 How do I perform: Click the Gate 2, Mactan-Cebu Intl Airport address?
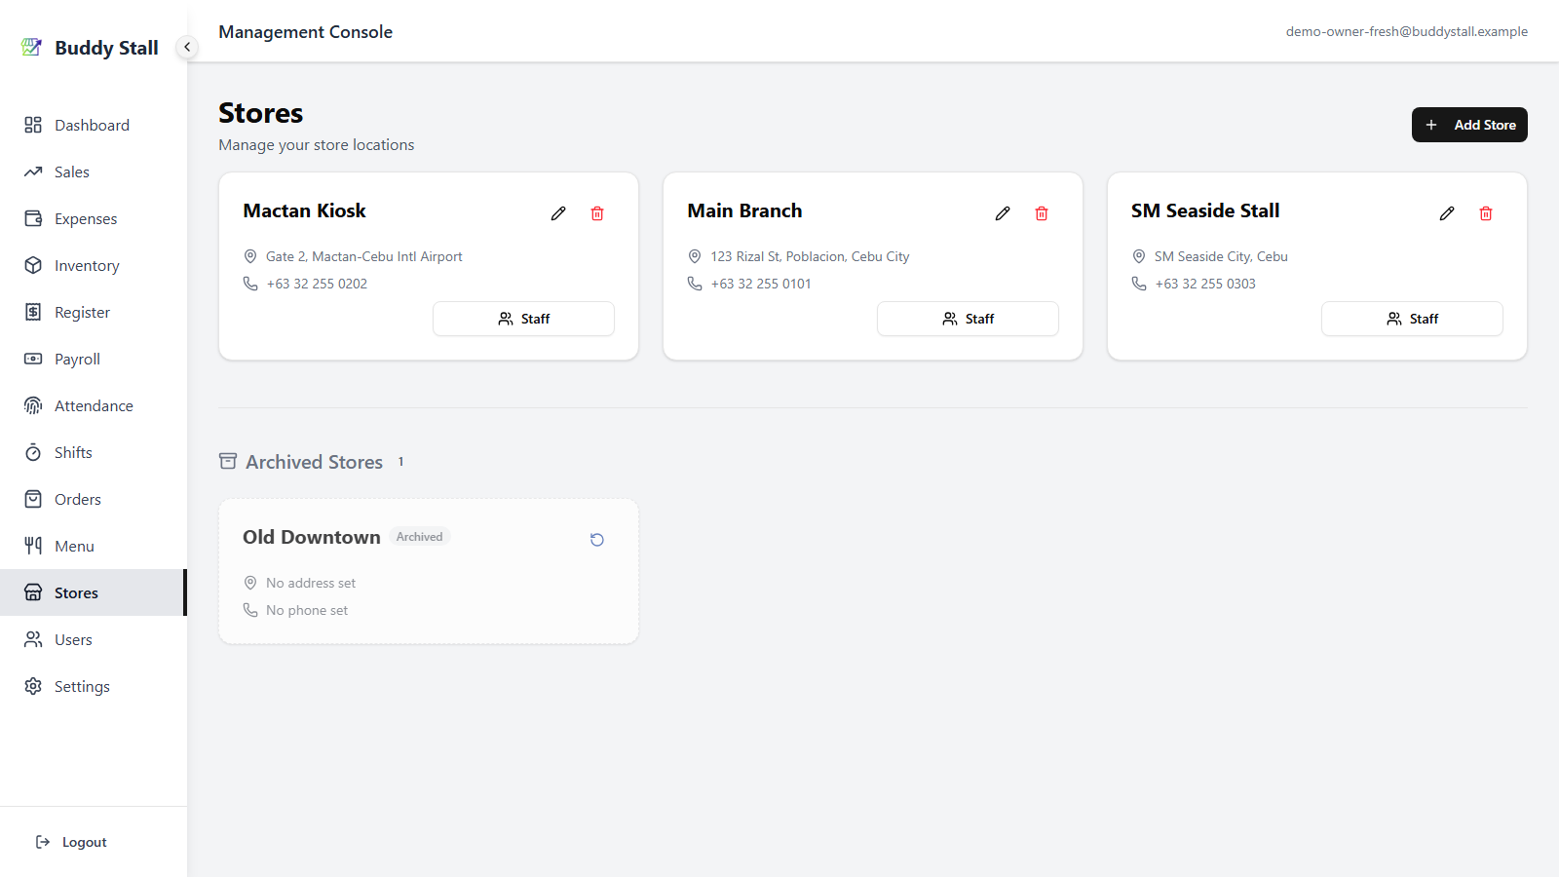(364, 256)
